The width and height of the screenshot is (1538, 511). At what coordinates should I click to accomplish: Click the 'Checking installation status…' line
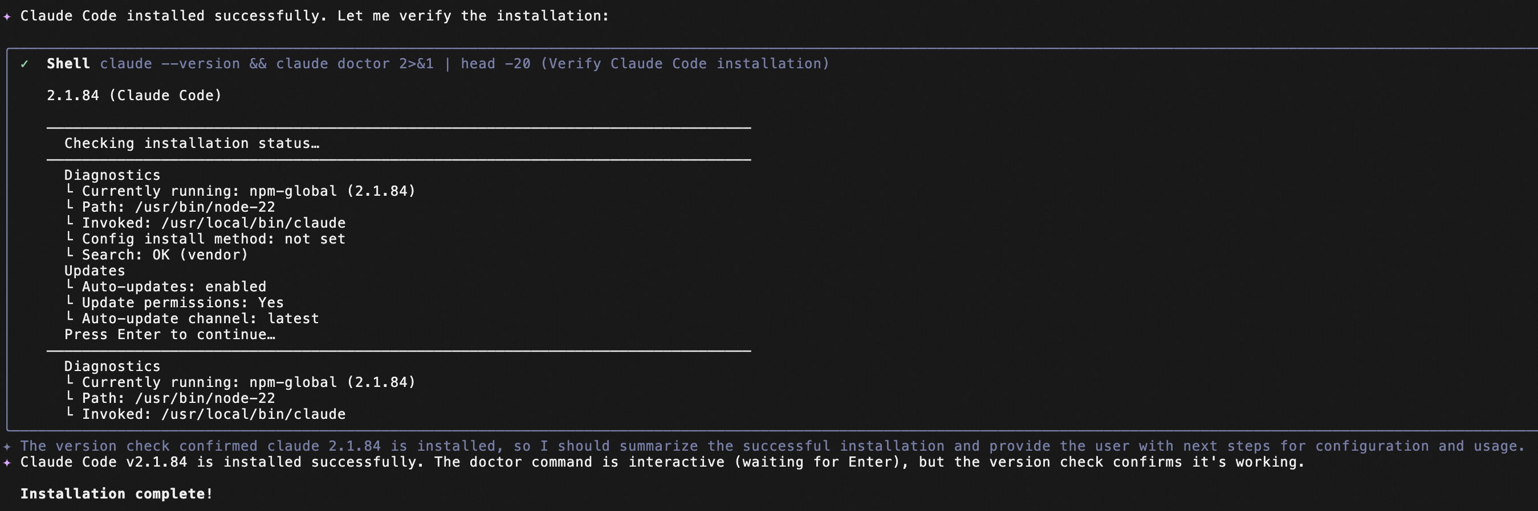[x=192, y=144]
